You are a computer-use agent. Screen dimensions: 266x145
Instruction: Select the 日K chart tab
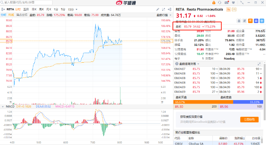pyautogui.click(x=34, y=9)
